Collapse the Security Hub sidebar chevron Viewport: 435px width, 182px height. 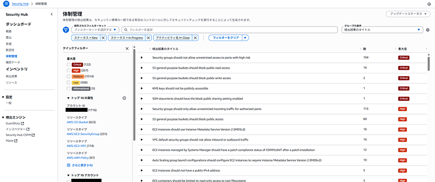(x=51, y=14)
